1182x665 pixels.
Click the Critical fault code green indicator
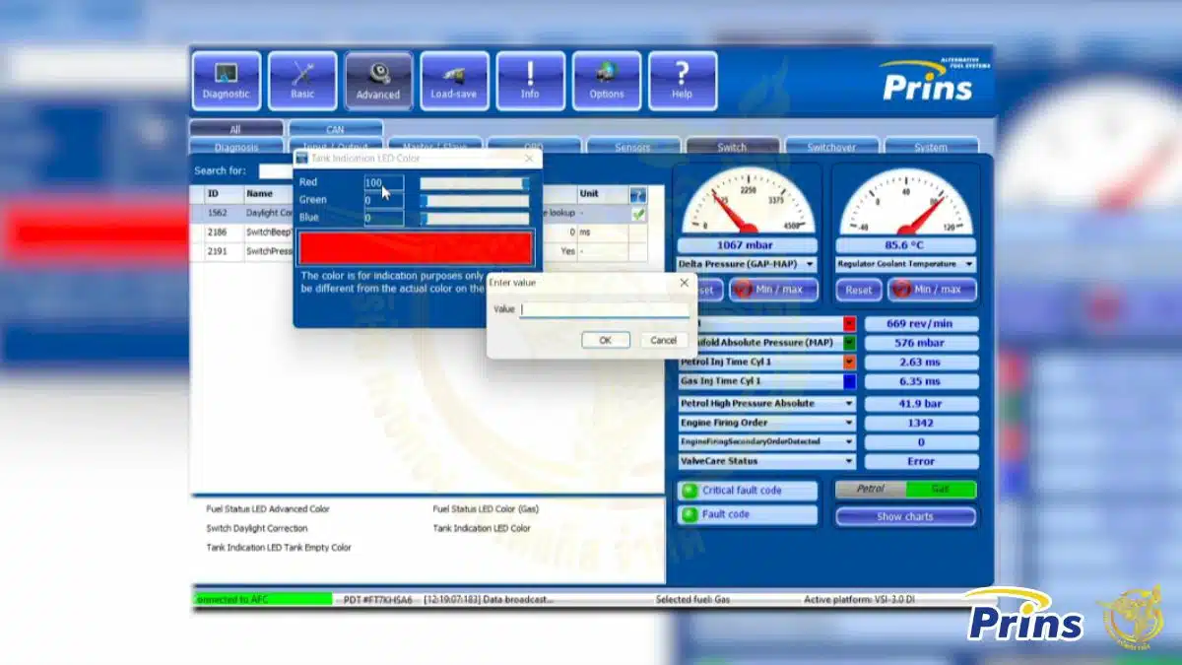point(689,491)
